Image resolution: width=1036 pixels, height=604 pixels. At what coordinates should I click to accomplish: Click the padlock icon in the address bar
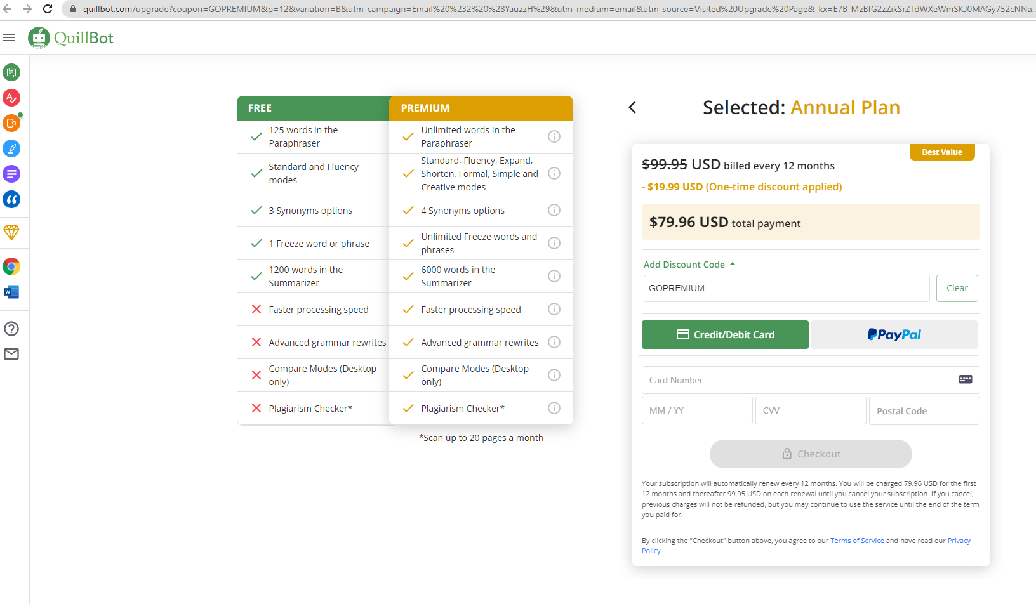click(72, 9)
